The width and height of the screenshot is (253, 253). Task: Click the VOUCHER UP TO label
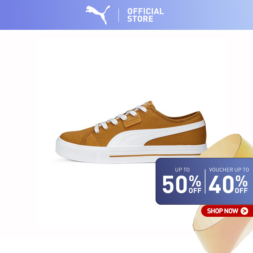(x=229, y=170)
